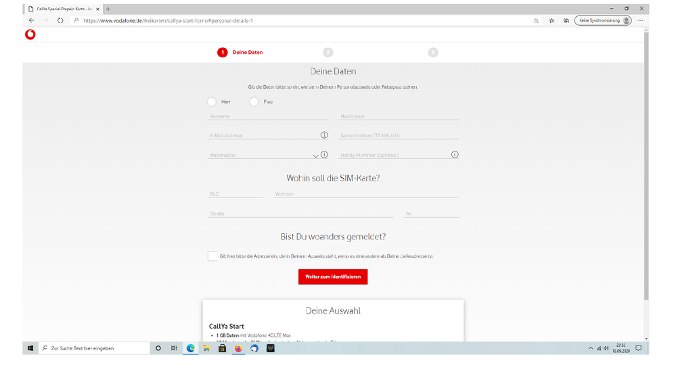Viewport: 676px width, 380px height.
Task: Add page to favorites with star icon
Action: 536,21
